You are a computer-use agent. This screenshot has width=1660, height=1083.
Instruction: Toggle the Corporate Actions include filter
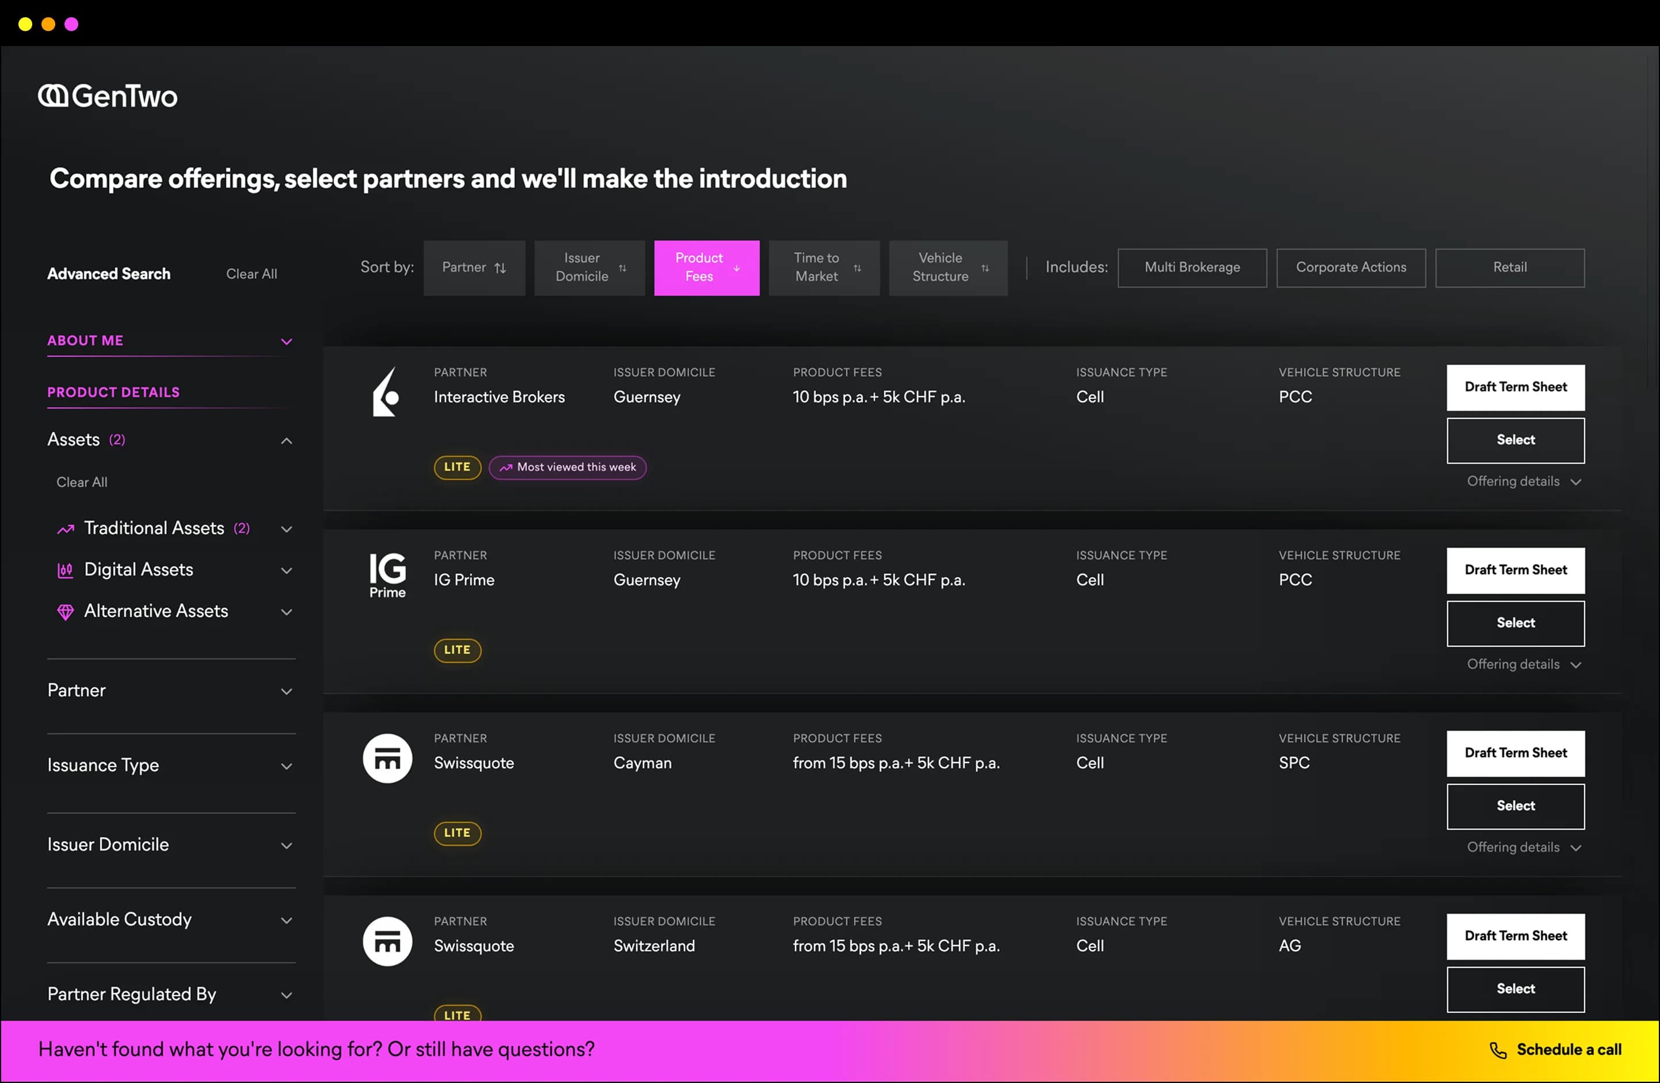1350,268
